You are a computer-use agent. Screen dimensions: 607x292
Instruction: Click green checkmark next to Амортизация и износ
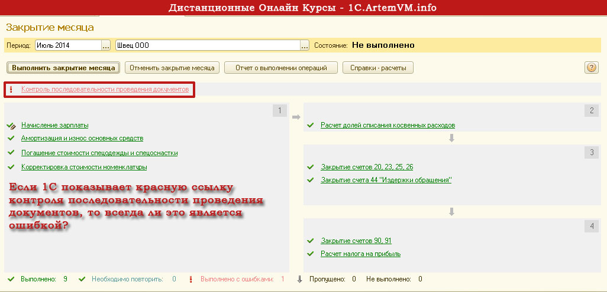point(11,138)
